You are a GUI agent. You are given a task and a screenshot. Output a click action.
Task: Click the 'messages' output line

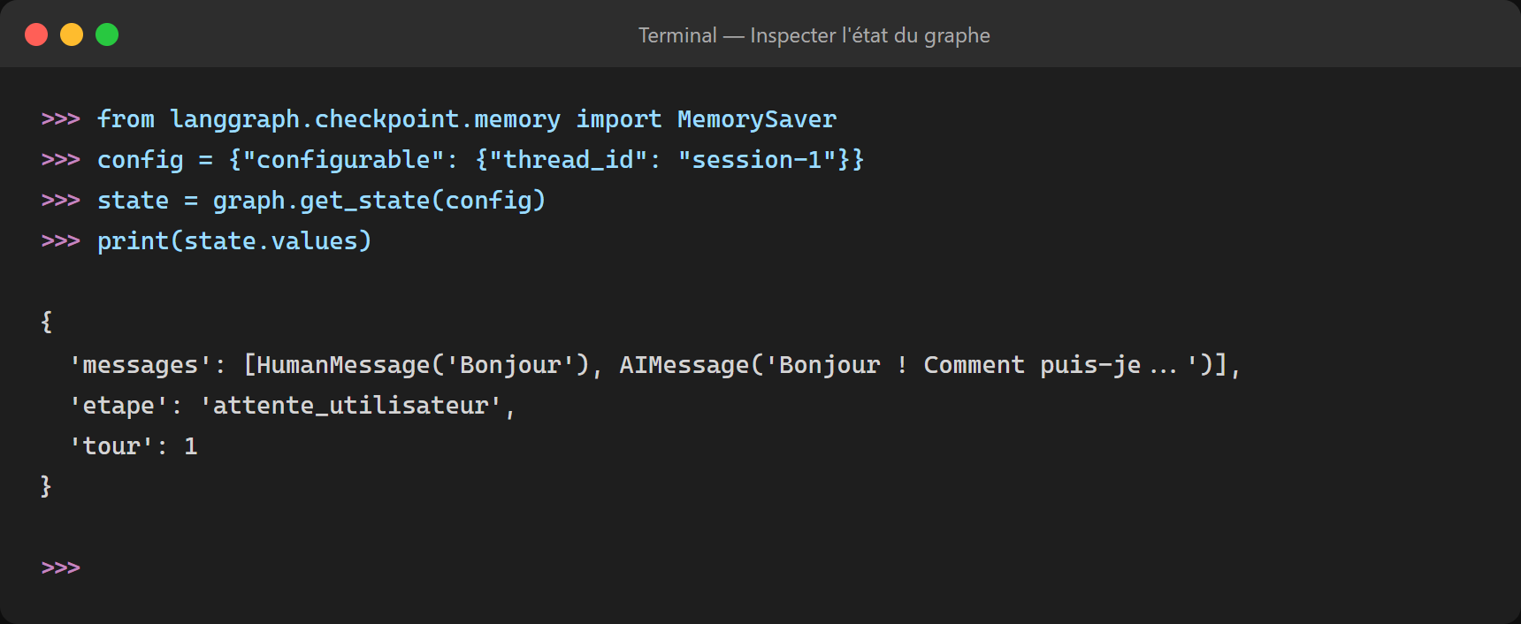(x=655, y=365)
